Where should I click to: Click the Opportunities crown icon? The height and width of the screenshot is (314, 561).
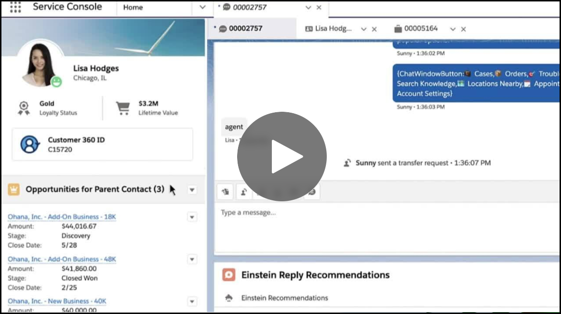click(x=13, y=189)
